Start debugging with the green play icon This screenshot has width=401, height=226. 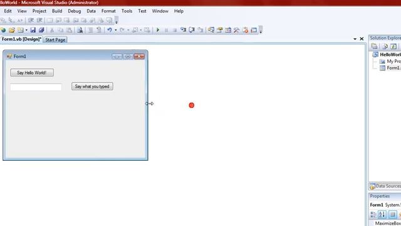158,30
